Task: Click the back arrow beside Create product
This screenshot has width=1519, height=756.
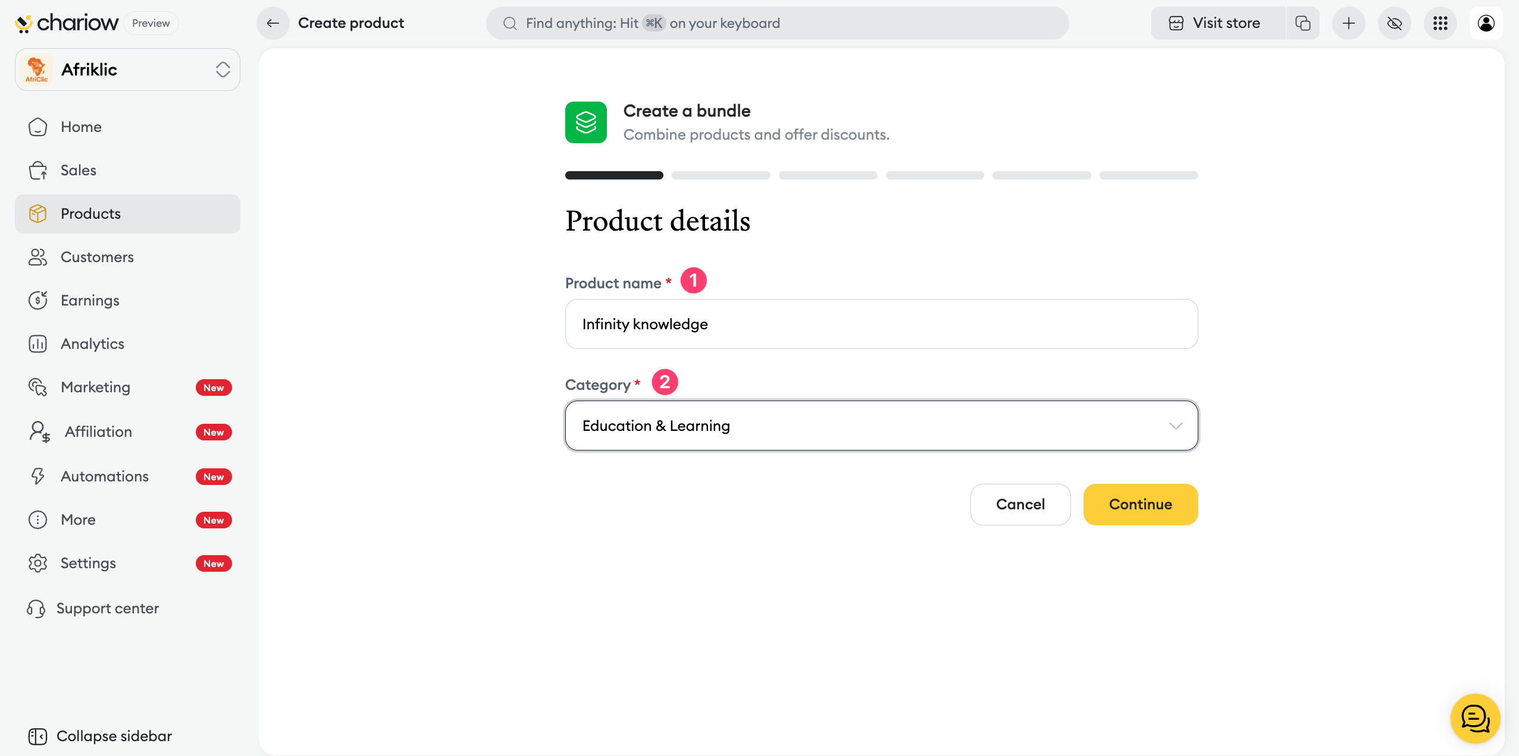Action: 273,23
